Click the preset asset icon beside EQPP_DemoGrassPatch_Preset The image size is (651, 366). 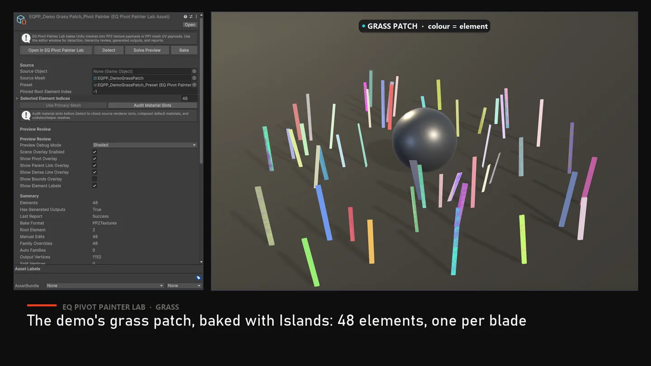coord(95,85)
